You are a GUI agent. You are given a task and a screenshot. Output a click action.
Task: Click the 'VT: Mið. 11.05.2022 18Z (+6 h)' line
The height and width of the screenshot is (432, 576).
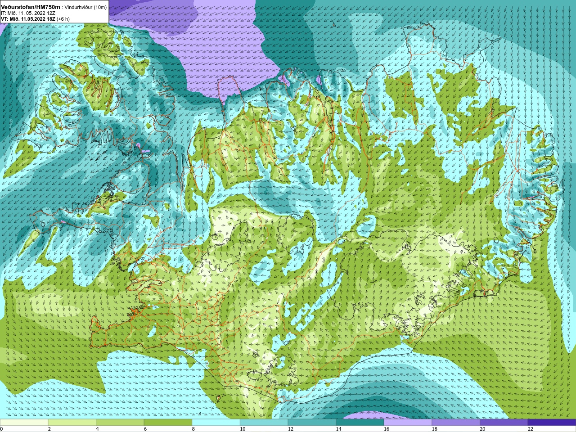35,19
